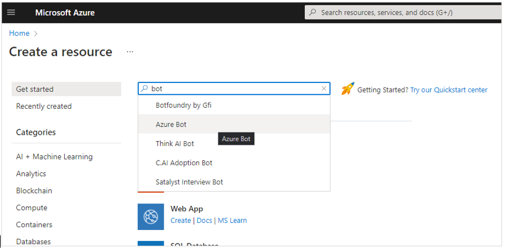Open Docs link under Web App
505x250 pixels.
204,221
